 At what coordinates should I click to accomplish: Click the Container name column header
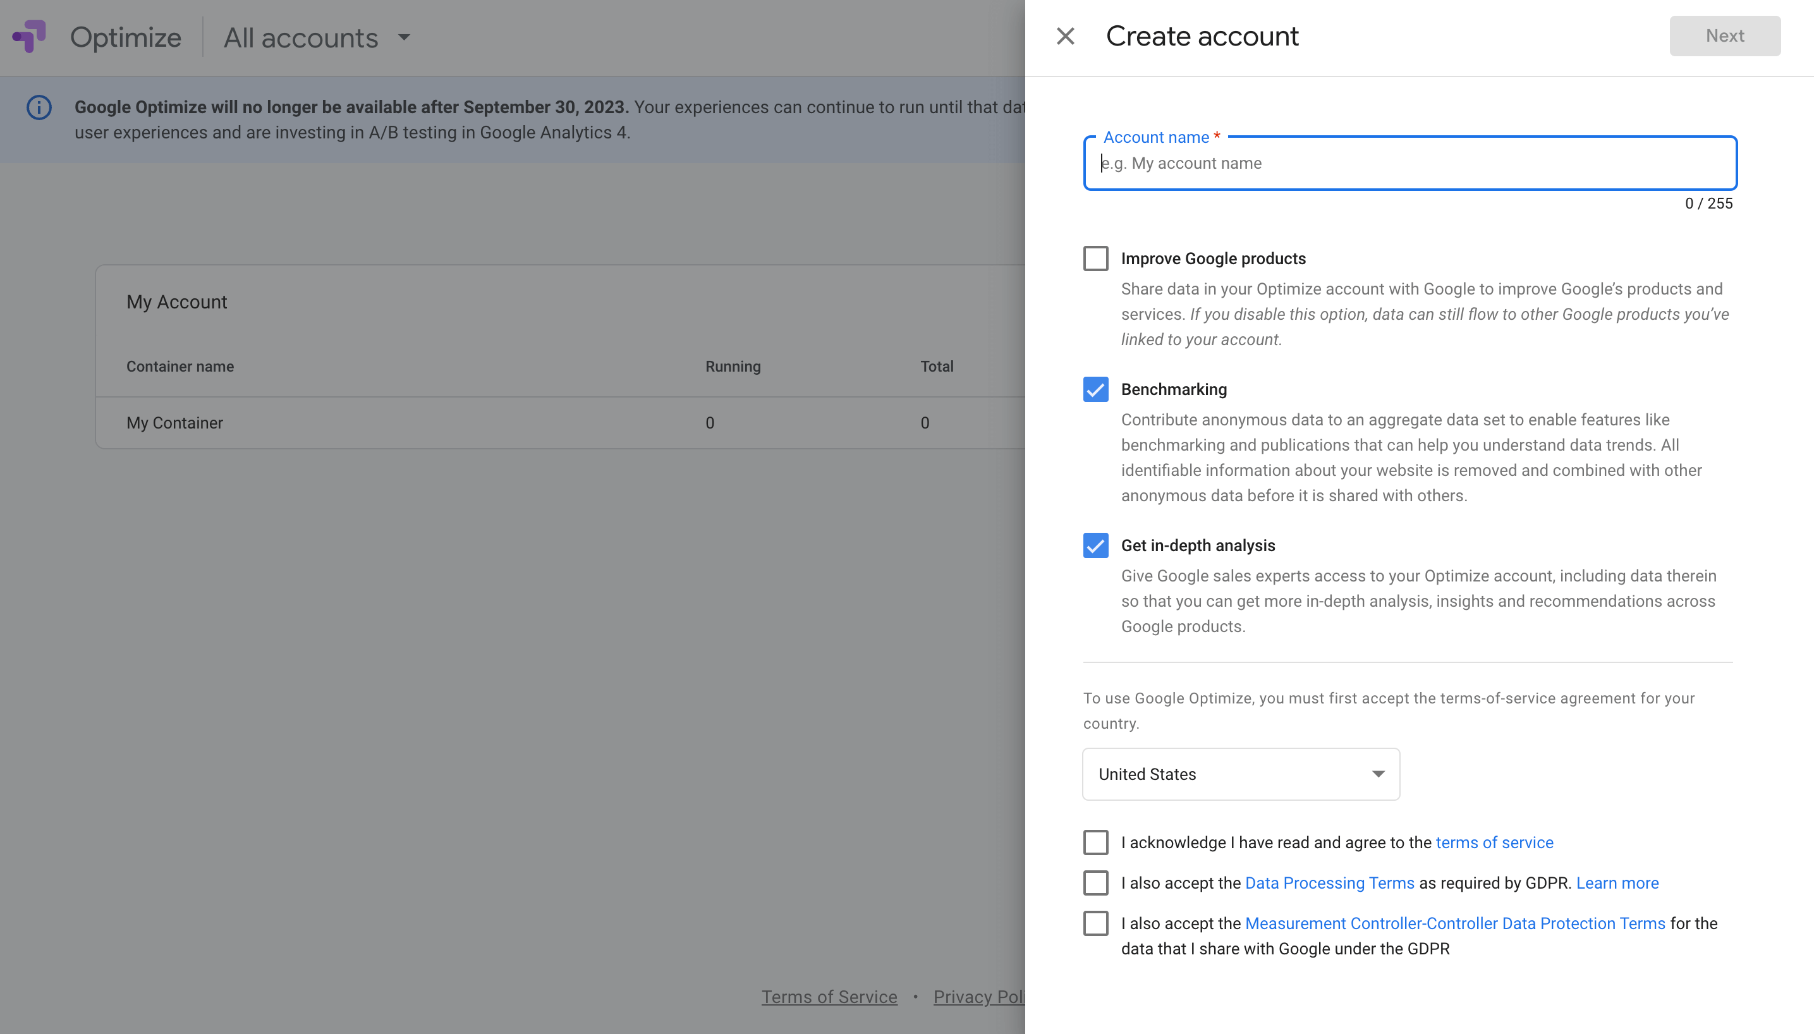pyautogui.click(x=180, y=367)
